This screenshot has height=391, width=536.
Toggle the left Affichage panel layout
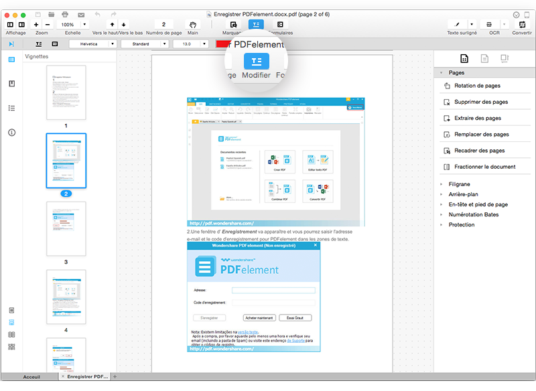(x=10, y=25)
